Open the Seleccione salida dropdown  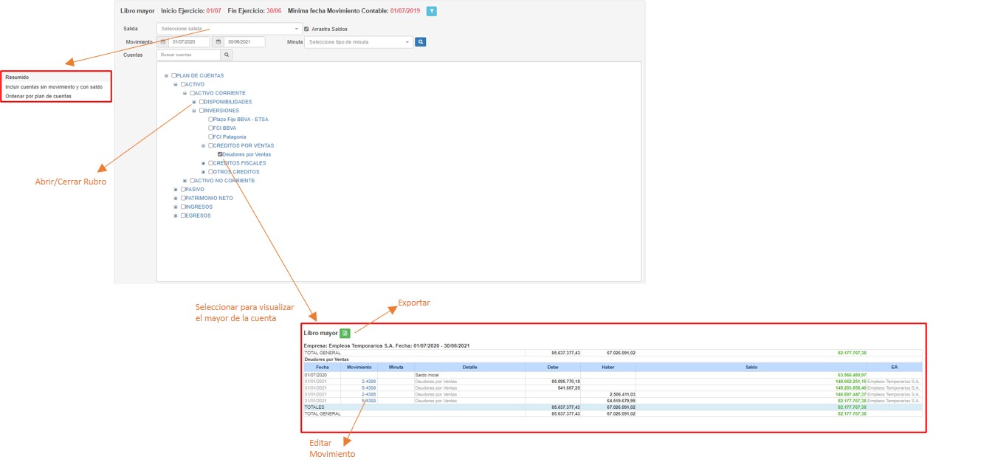point(229,29)
